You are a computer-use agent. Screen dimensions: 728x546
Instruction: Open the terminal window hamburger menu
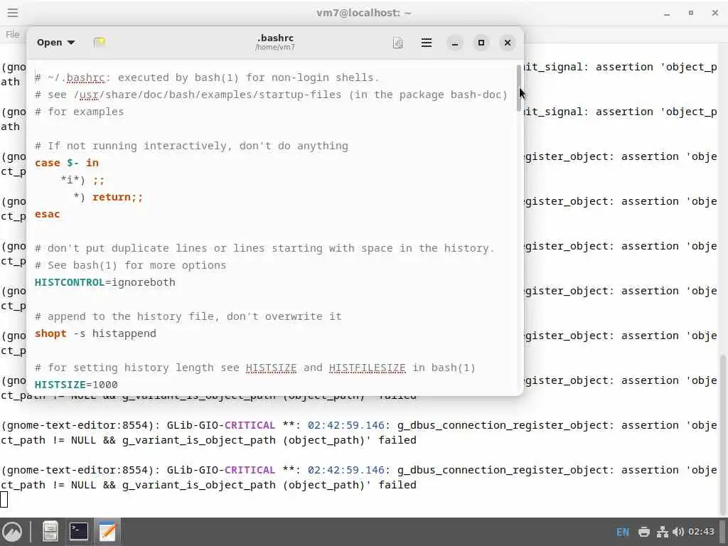pyautogui.click(x=13, y=13)
